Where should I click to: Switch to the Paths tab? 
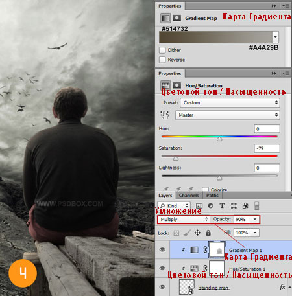(x=212, y=196)
